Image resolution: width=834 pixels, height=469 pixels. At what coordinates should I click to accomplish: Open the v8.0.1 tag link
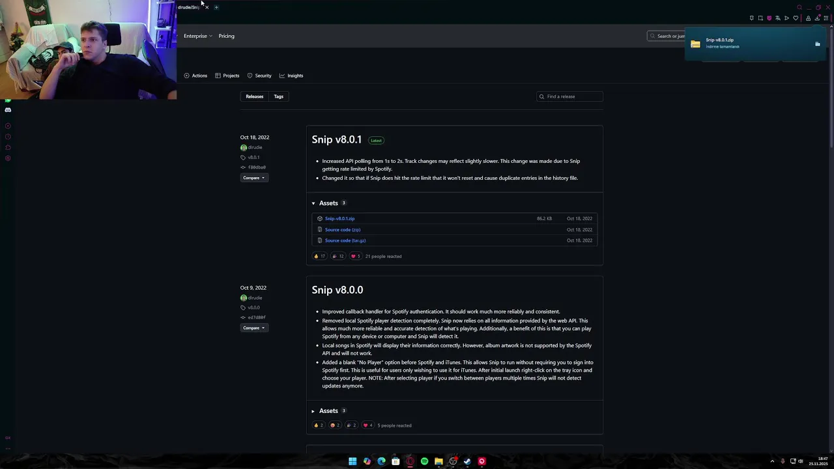tap(253, 158)
